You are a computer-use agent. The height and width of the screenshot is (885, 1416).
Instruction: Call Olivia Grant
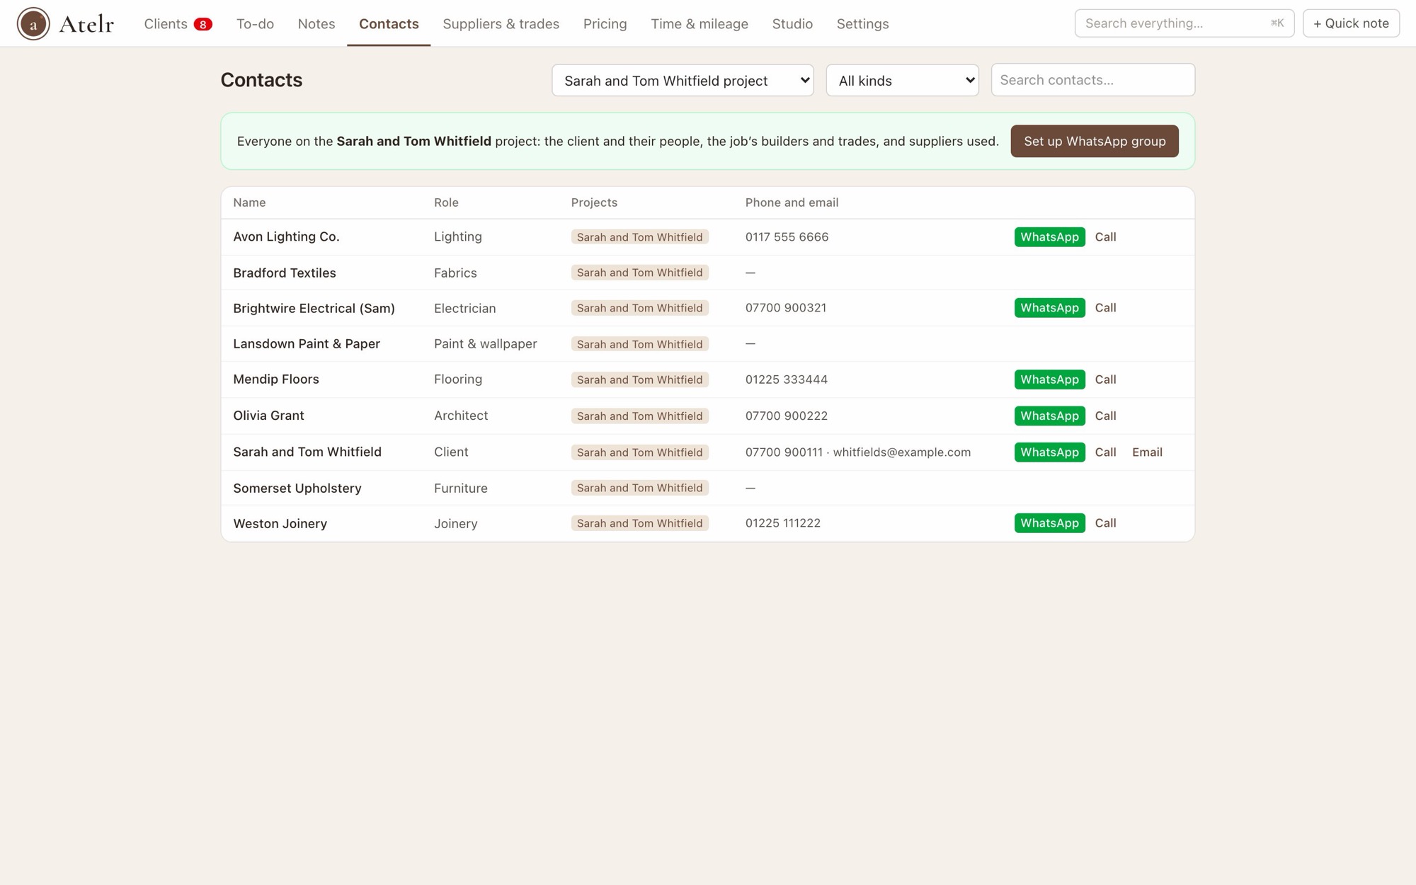pos(1105,416)
